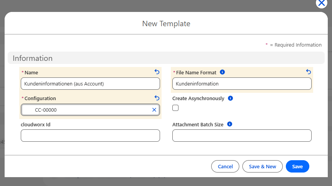Undo changes to the Name field

[157, 72]
